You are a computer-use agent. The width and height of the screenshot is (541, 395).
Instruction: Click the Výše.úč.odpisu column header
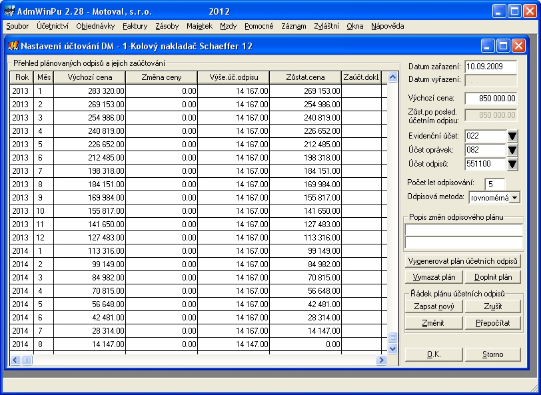234,77
